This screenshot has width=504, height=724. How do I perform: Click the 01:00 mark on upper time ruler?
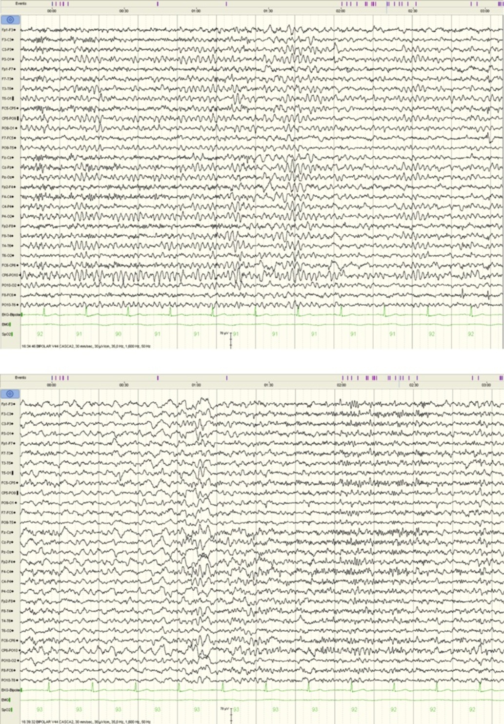(x=196, y=10)
